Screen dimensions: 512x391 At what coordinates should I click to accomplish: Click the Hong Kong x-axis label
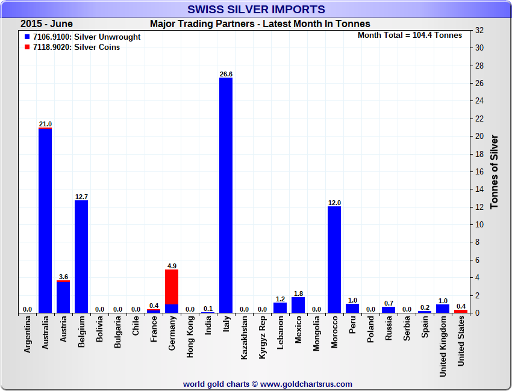[x=190, y=337]
